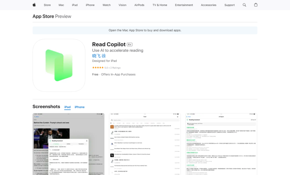This screenshot has height=175, width=290.
Task: Click the Read Copilot app icon
Action: click(59, 65)
